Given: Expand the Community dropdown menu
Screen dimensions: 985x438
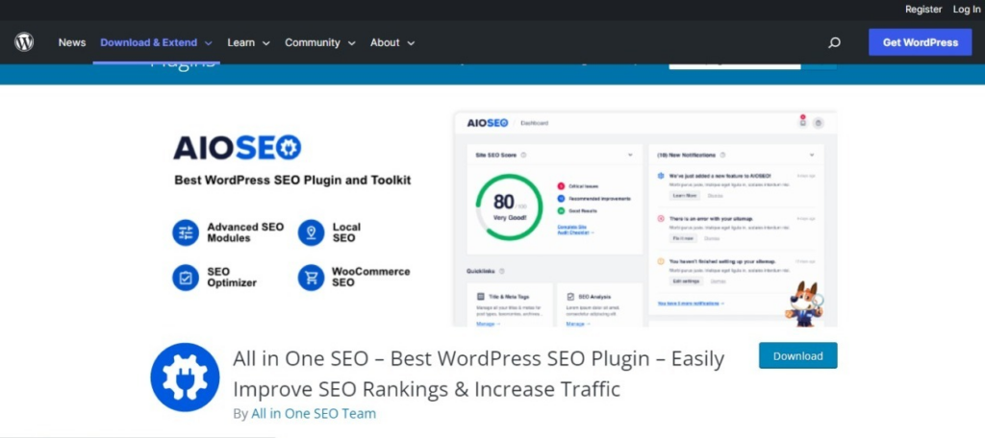Looking at the screenshot, I should point(320,42).
